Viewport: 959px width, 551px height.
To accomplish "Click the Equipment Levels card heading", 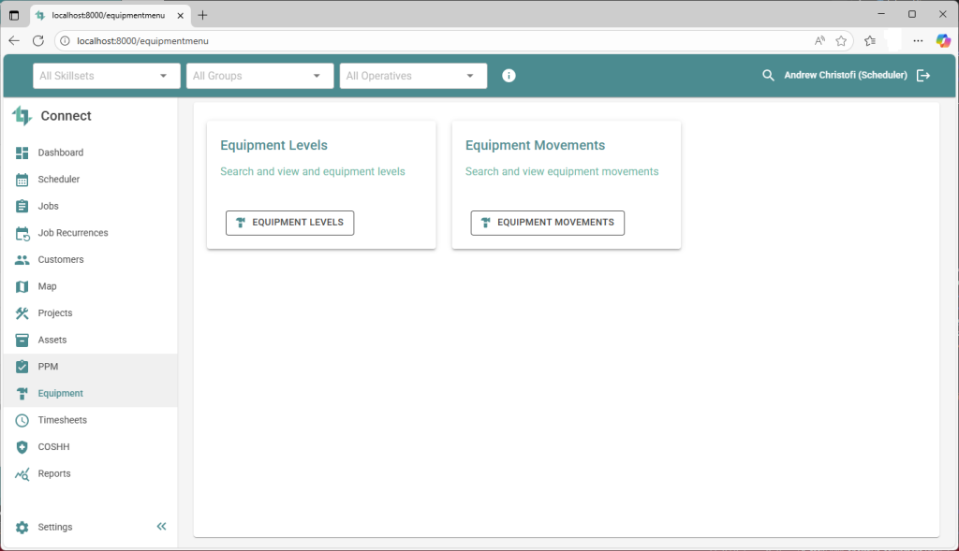I will (274, 145).
